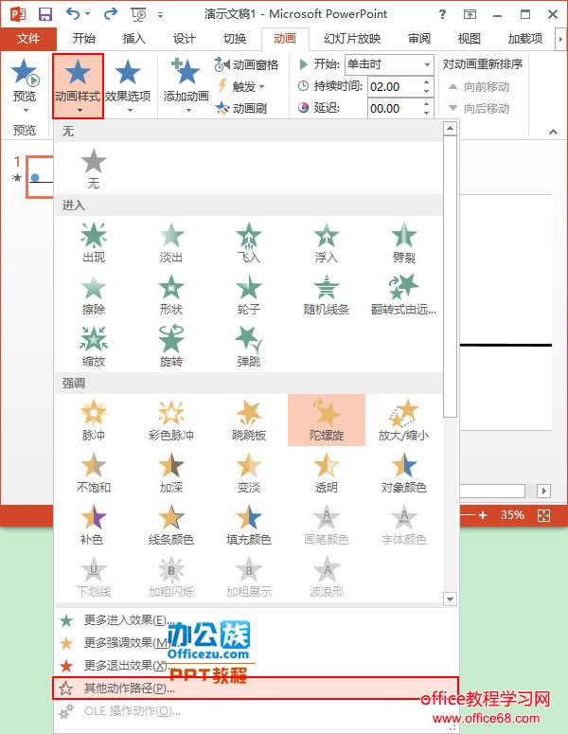Open the 动画窗格 animation pane
568x734 pixels.
point(246,64)
